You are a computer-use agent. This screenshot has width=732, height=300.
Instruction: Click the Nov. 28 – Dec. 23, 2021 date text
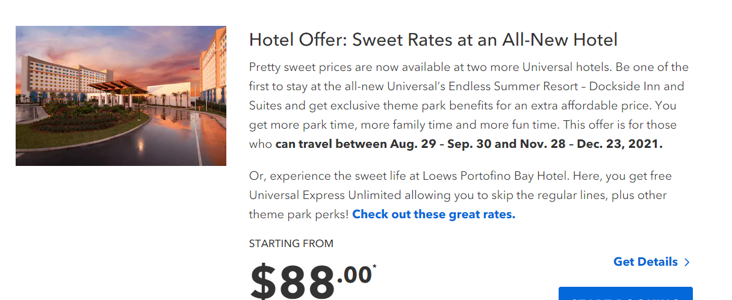(566, 144)
